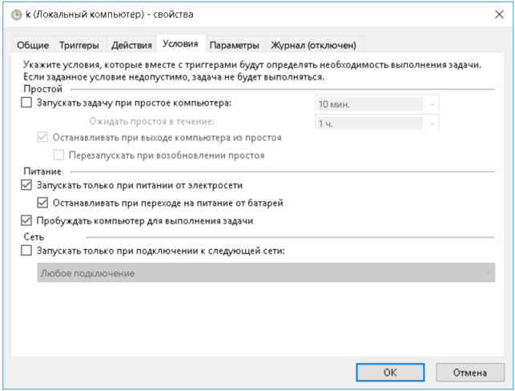Close the properties dialog window
Viewport: 515px width, 391px height.
pyautogui.click(x=499, y=14)
